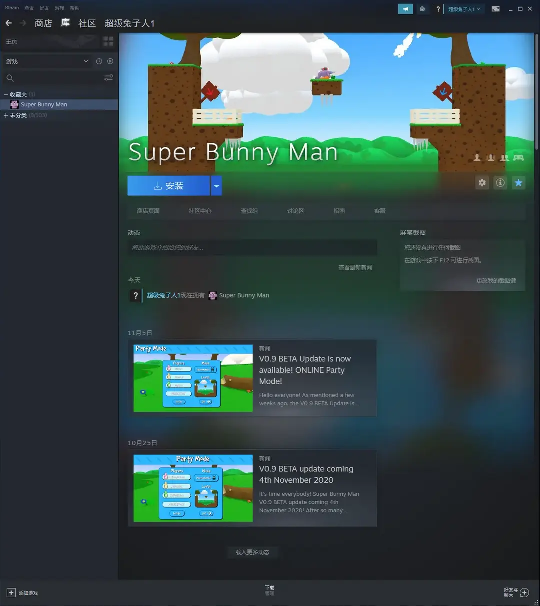
Task: Go forward with the right arrow
Action: (x=23, y=23)
